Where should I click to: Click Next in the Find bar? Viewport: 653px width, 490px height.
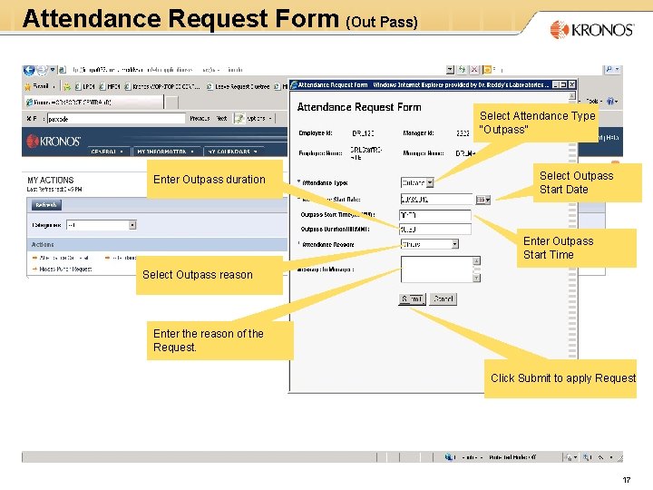[221, 119]
